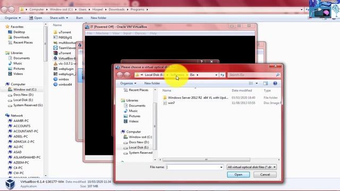Viewport: 340px width, 191px height.
Task: Click New folder in Explorer toolbar
Action: (98, 18)
